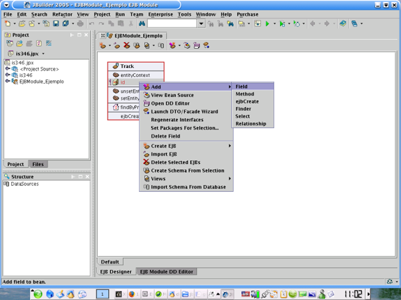The height and width of the screenshot is (300, 401).
Task: Click the Help book icon in toolbar
Action: (342, 24)
